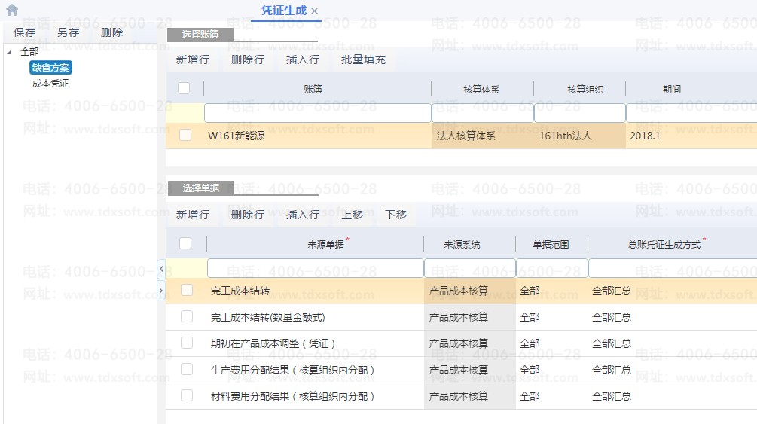Click 批量填充 in 账簿 toolbar
757x424 pixels.
tap(363, 59)
